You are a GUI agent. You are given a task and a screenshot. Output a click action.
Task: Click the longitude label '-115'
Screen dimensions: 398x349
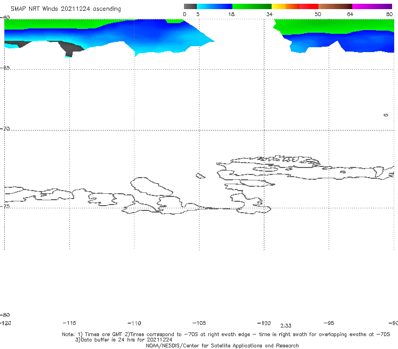(69, 323)
